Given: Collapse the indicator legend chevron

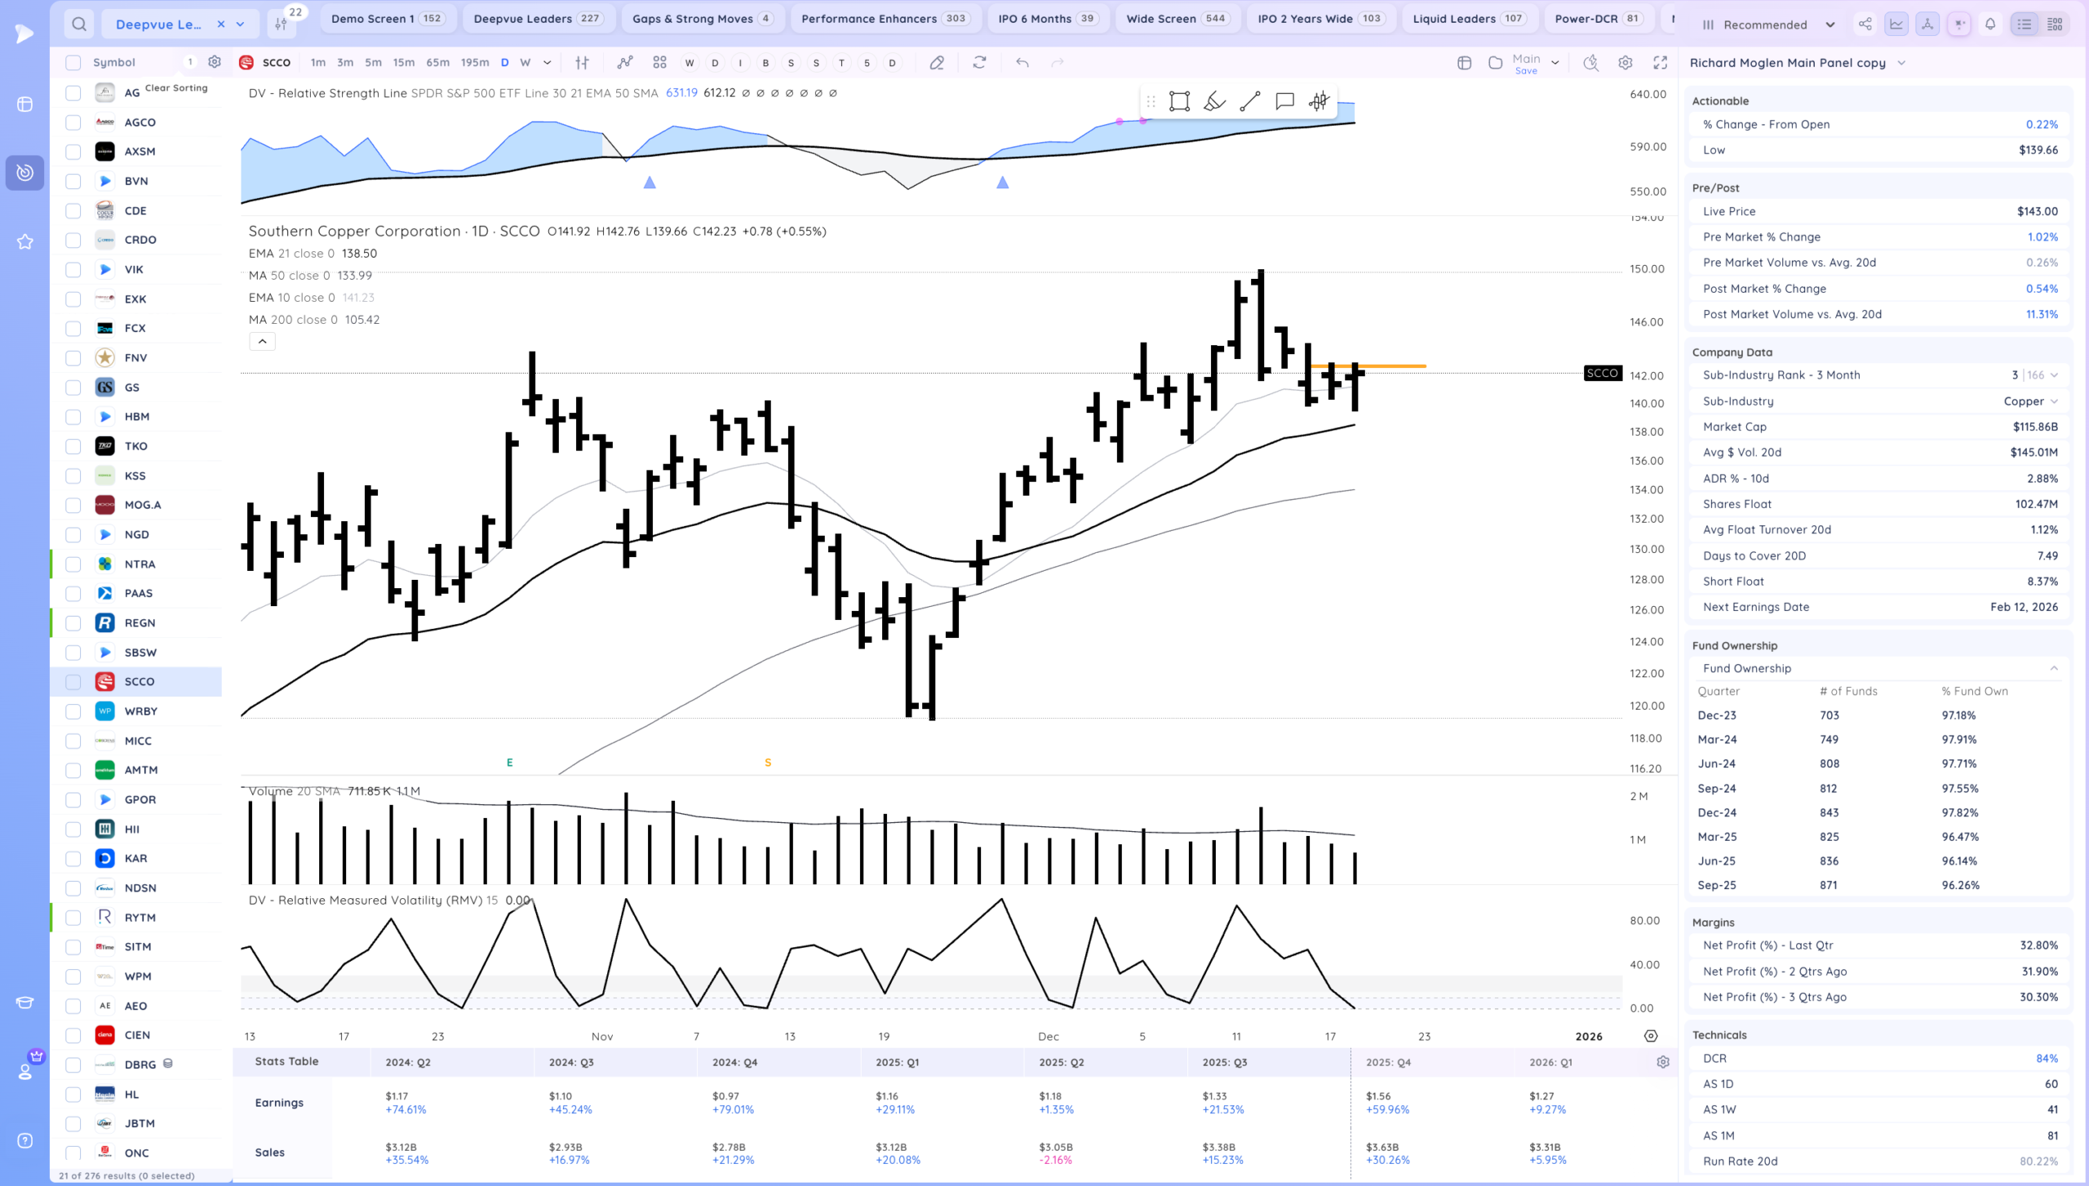Looking at the screenshot, I should [262, 342].
